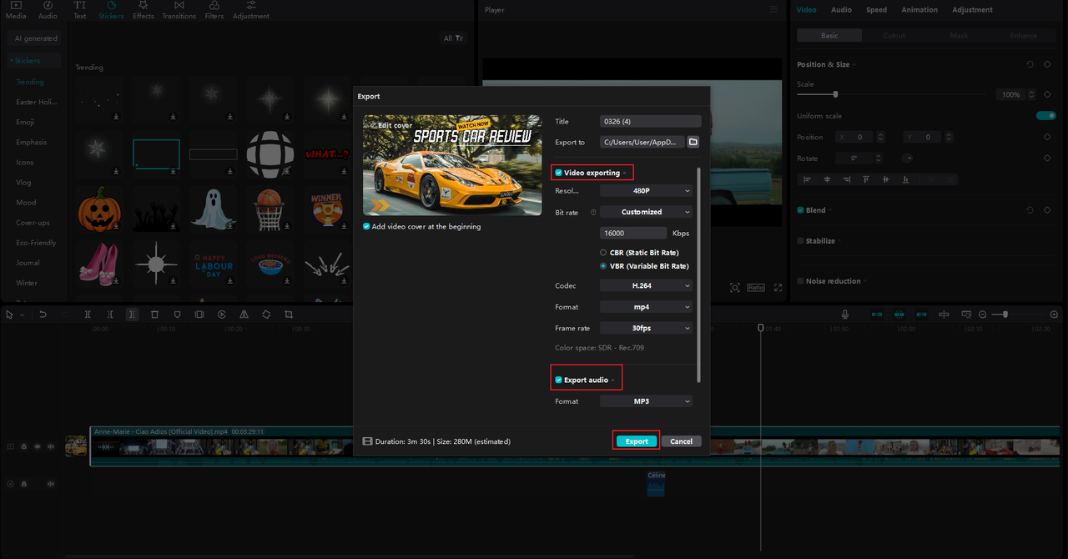Screen dimensions: 1068x559
Task: Lock the main video track
Action: [23, 446]
